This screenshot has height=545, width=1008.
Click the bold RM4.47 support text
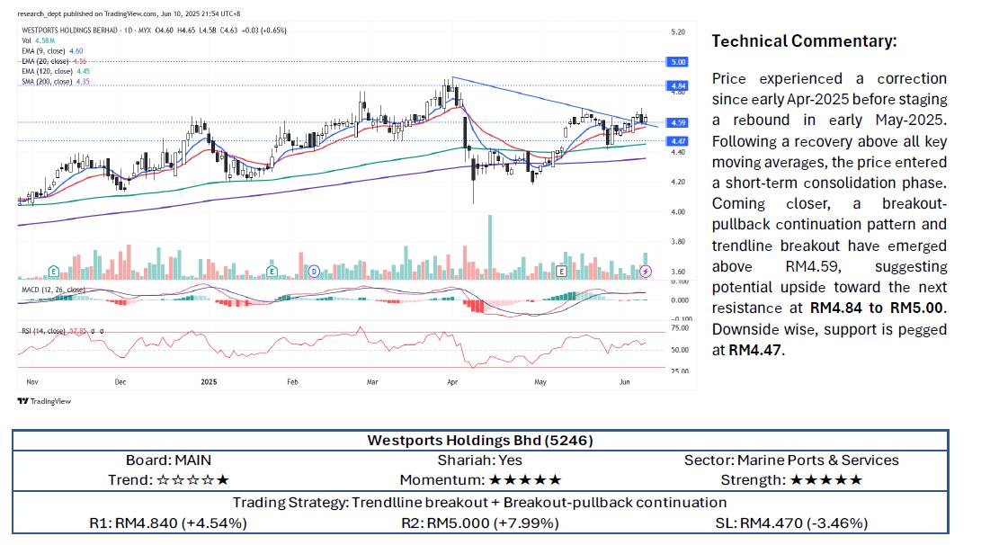754,350
